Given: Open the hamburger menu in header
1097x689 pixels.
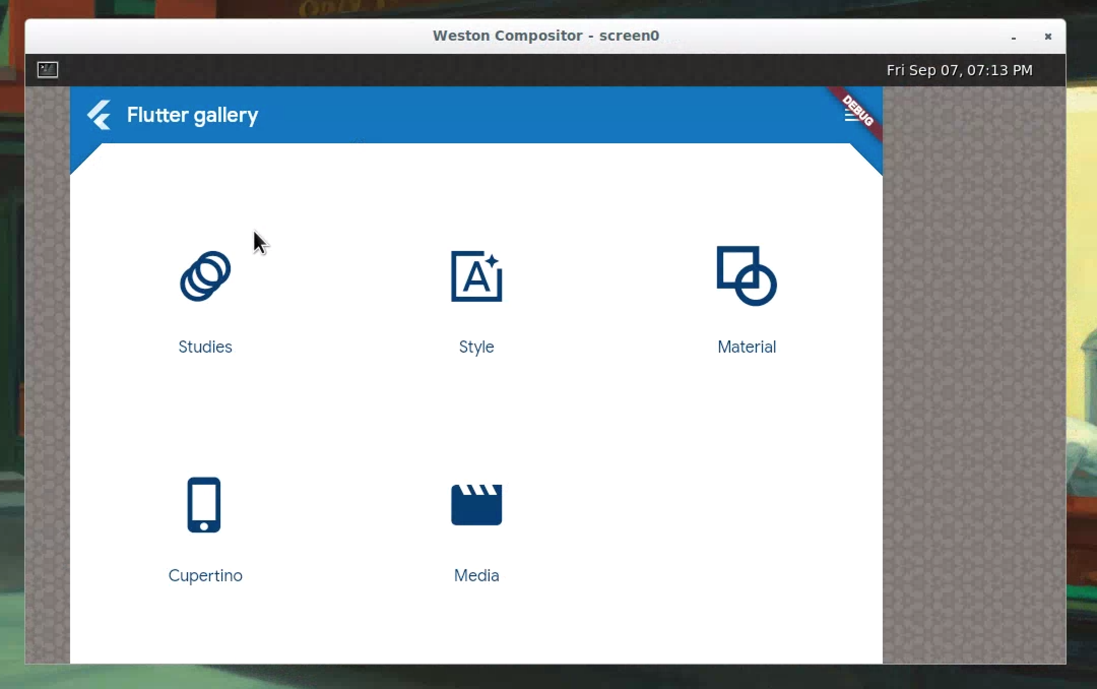Looking at the screenshot, I should (x=851, y=116).
